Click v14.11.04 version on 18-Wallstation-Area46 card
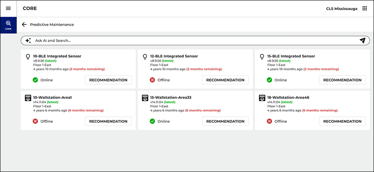Screen dimensions: 374x172 click(273, 102)
